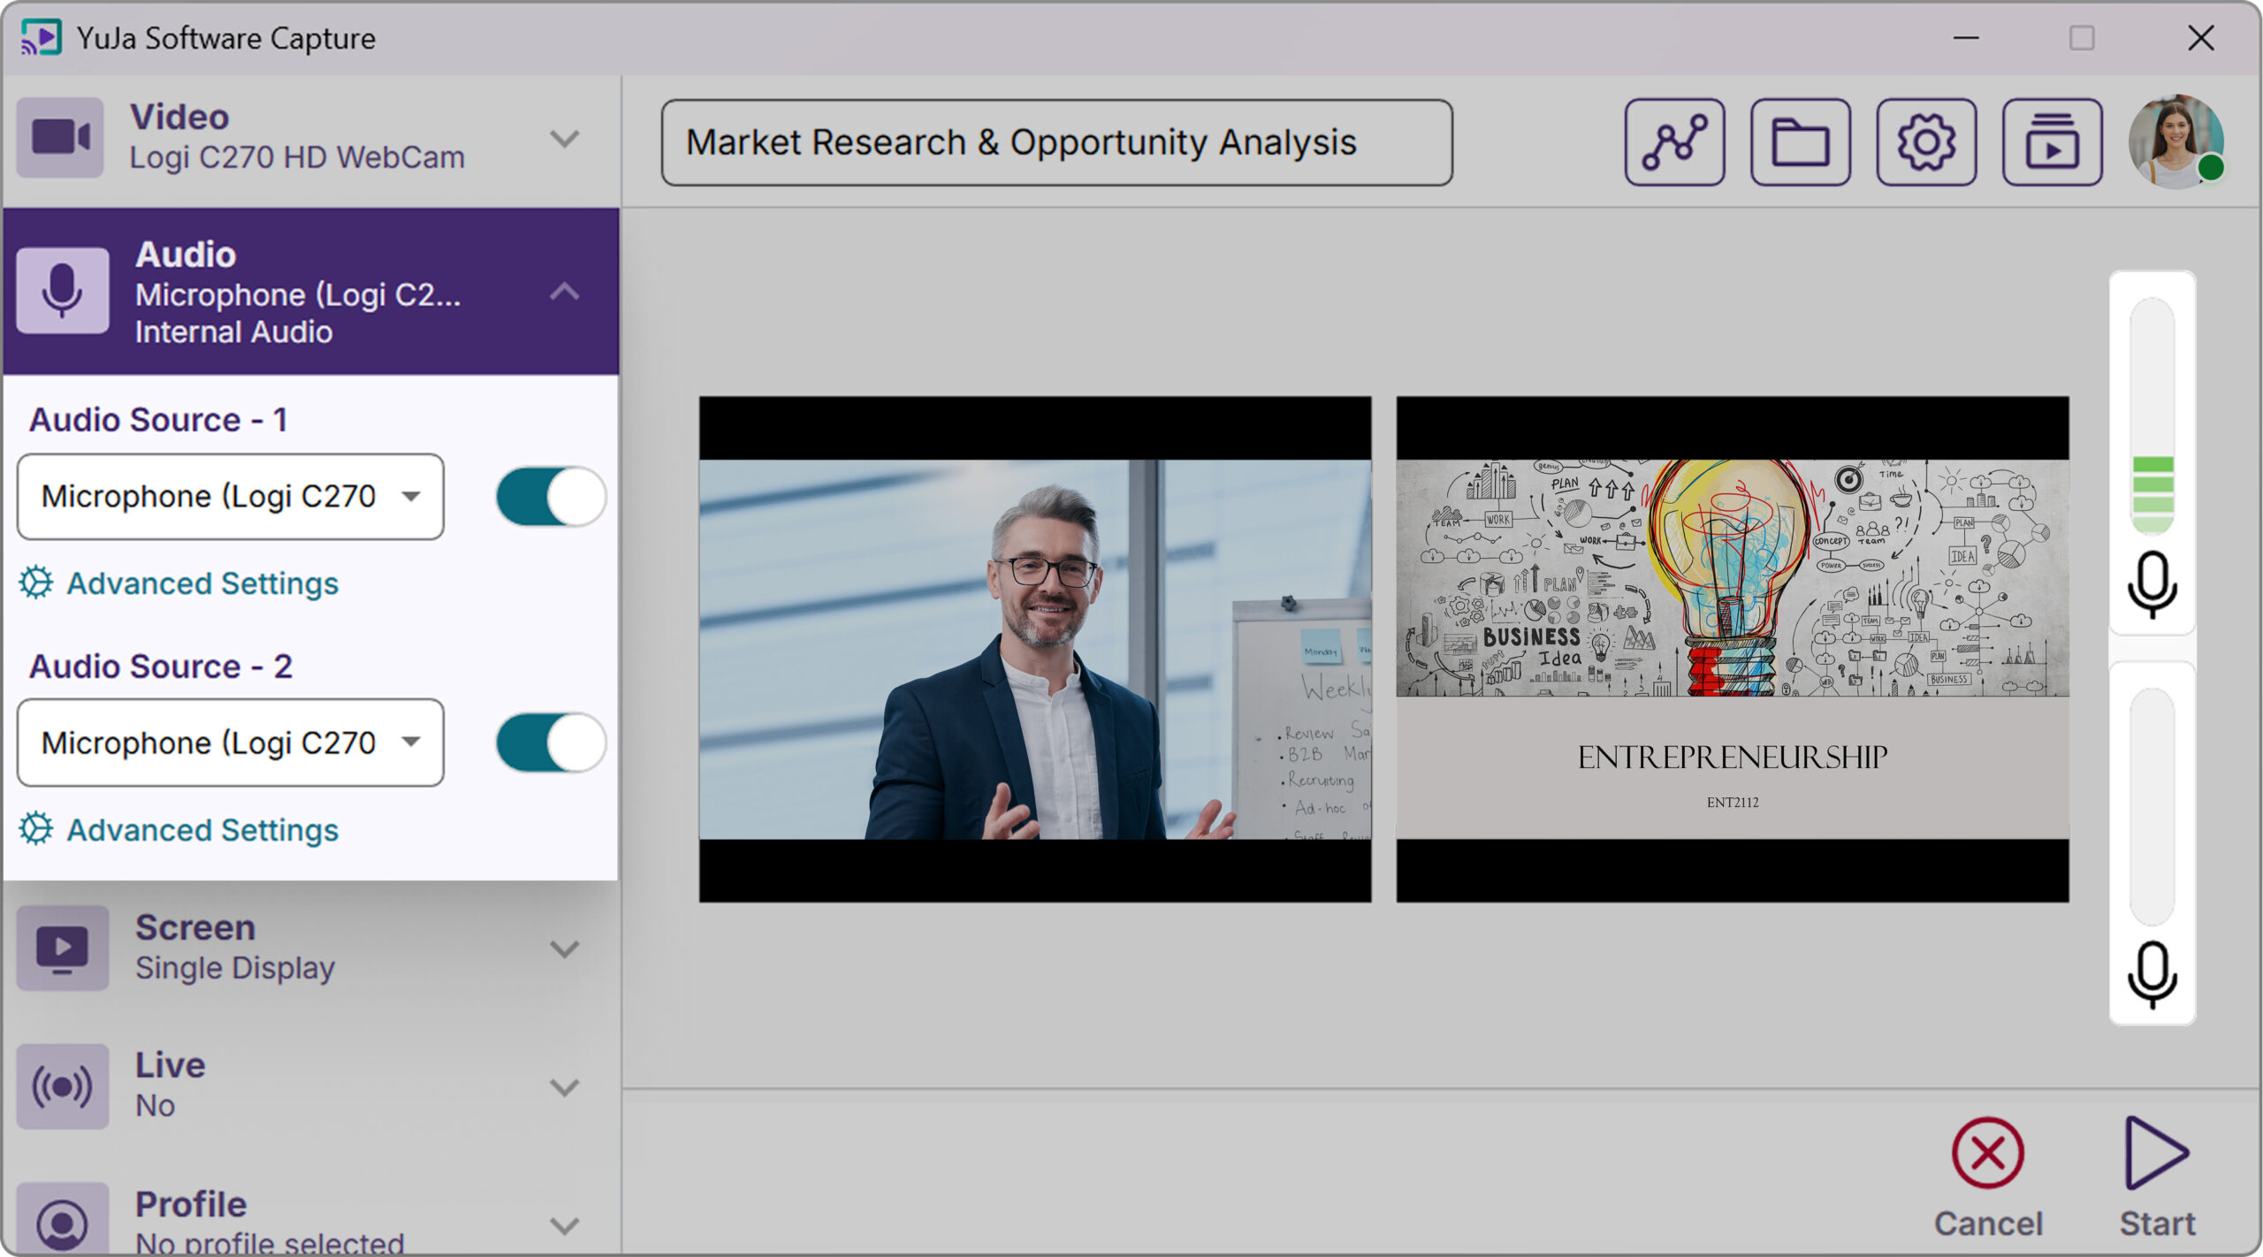Click the gear icon under Audio Source - 2

pyautogui.click(x=36, y=829)
